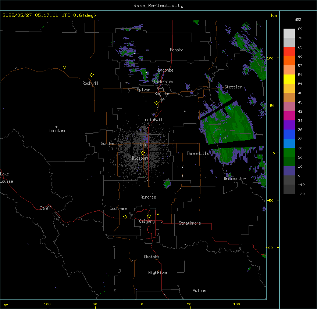The width and height of the screenshot is (317, 309).
Task: Click yellow V marker northwest of RockyMH
Action: tap(64, 68)
